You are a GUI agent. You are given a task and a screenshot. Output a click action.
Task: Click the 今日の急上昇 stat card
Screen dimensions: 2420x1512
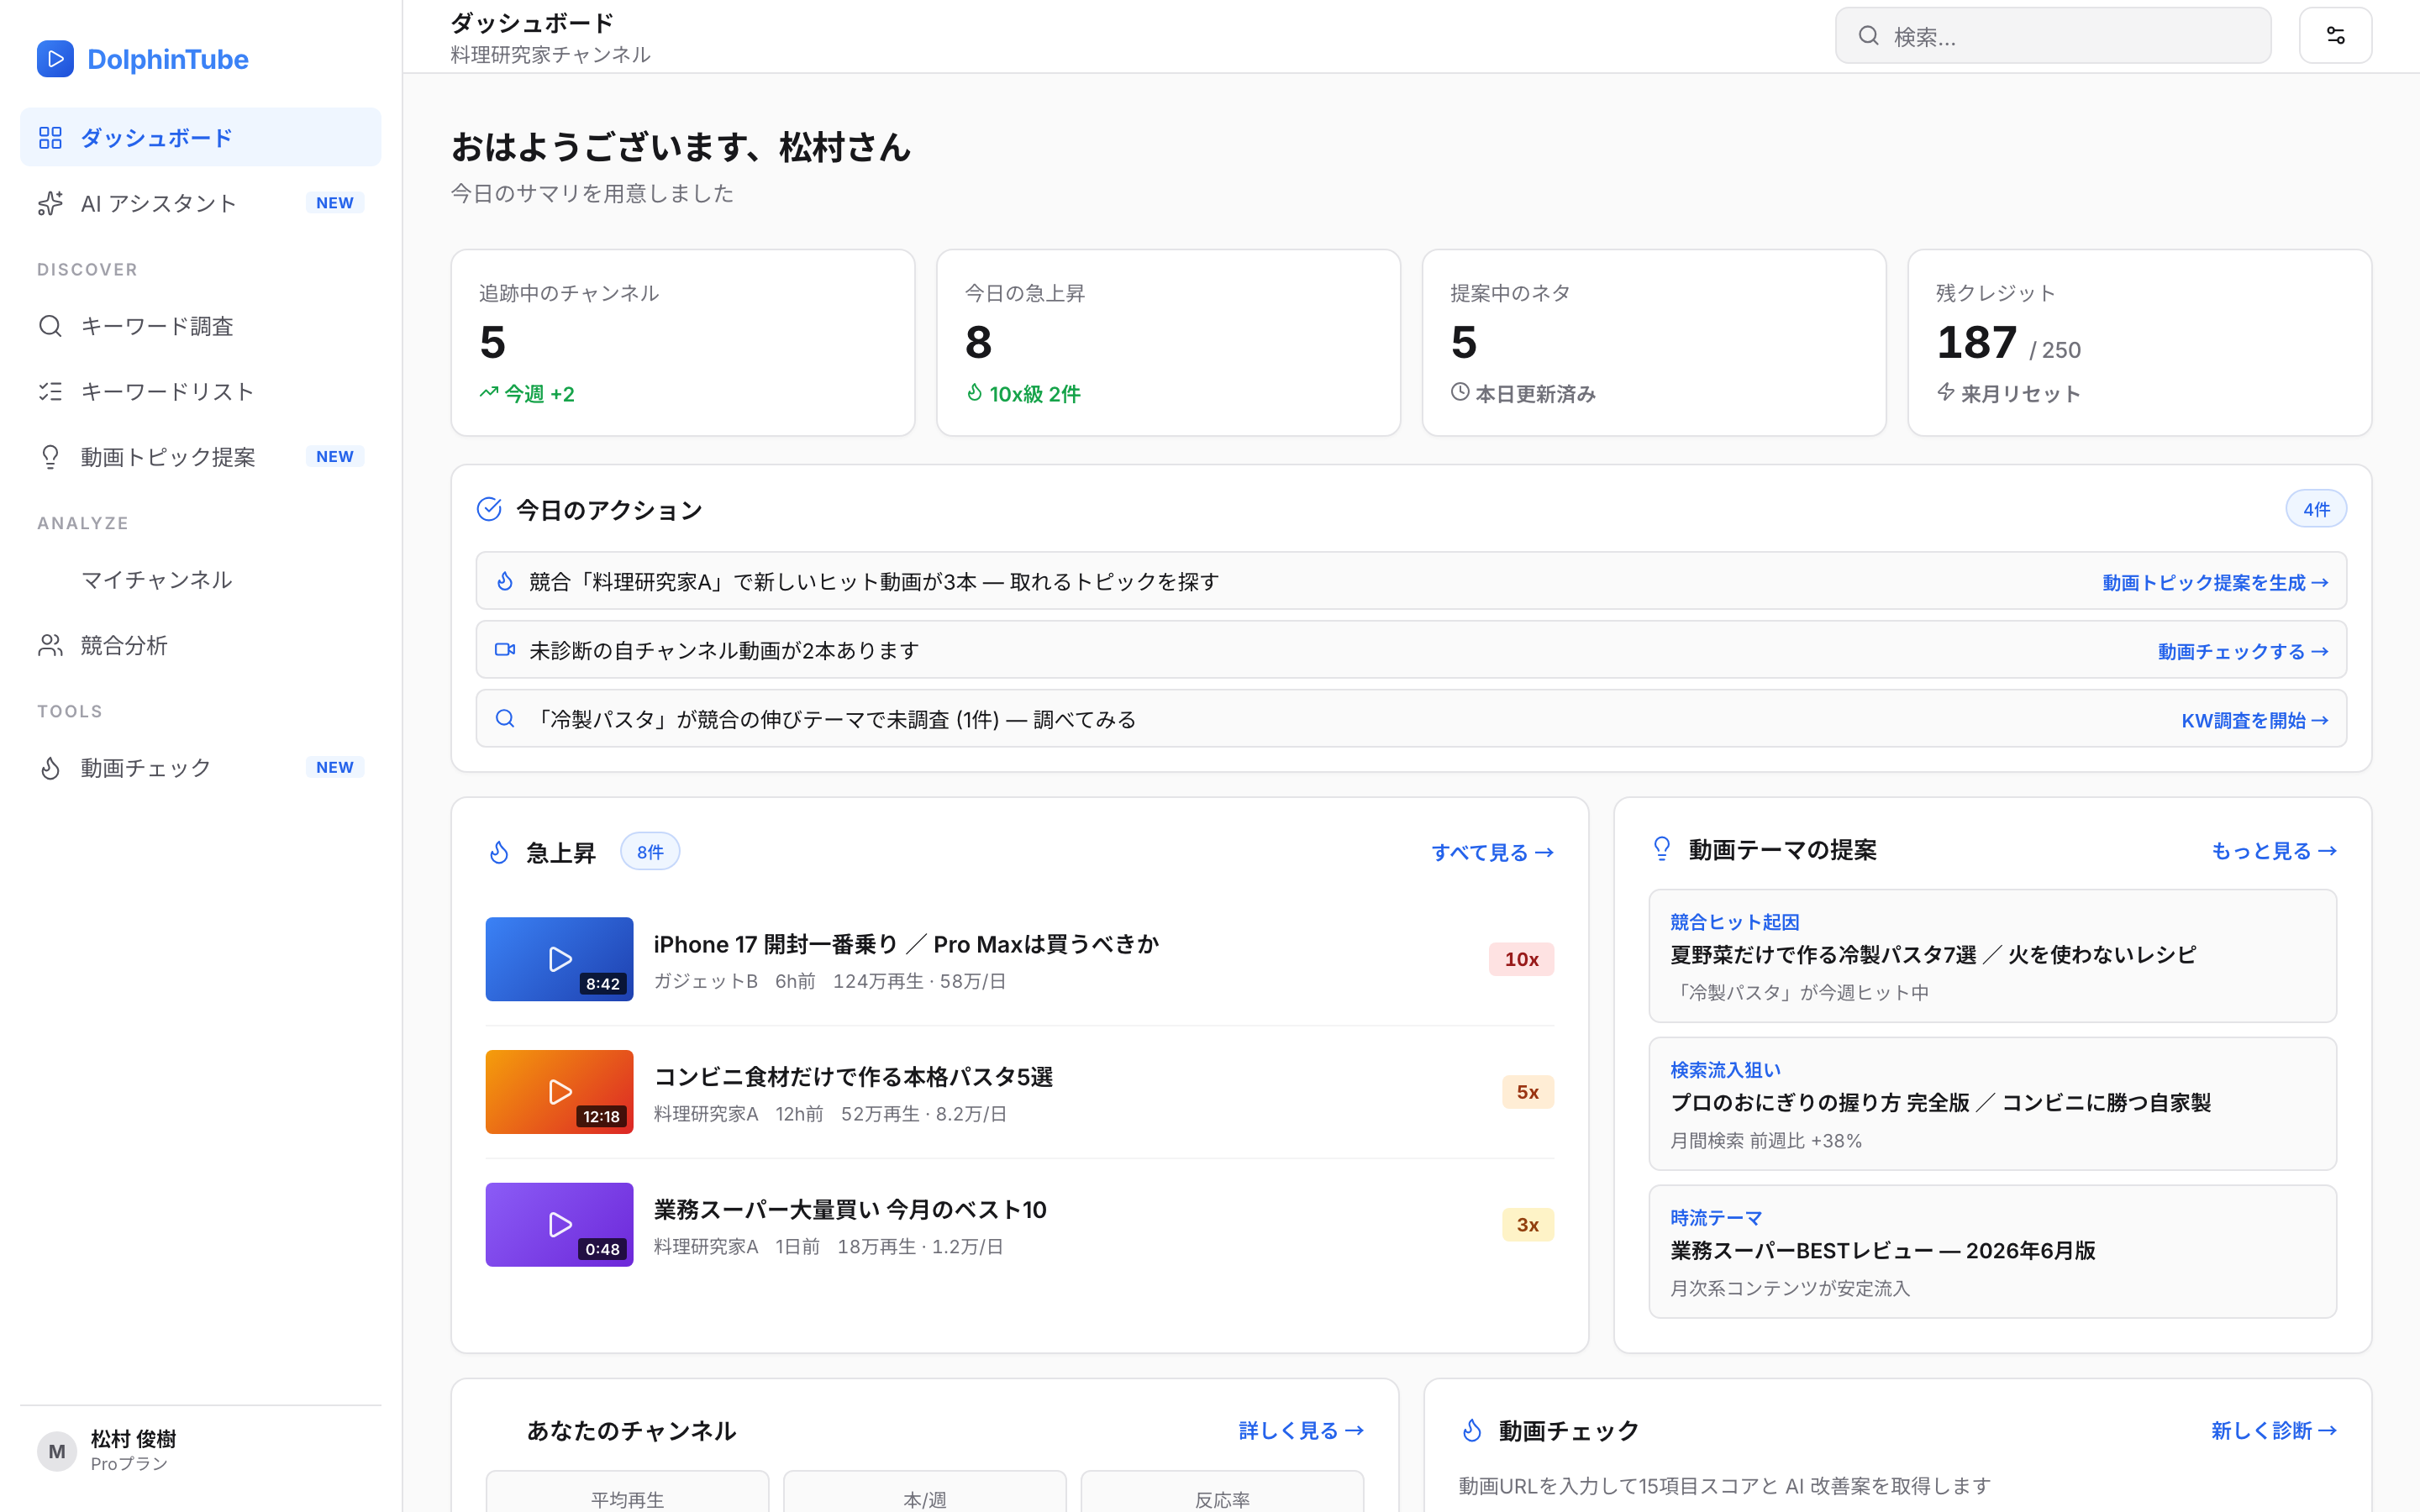1168,342
